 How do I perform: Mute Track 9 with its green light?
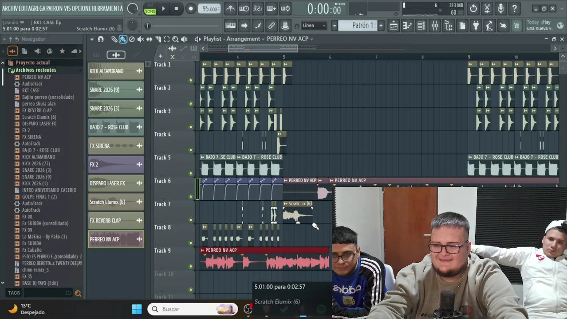[x=191, y=267]
